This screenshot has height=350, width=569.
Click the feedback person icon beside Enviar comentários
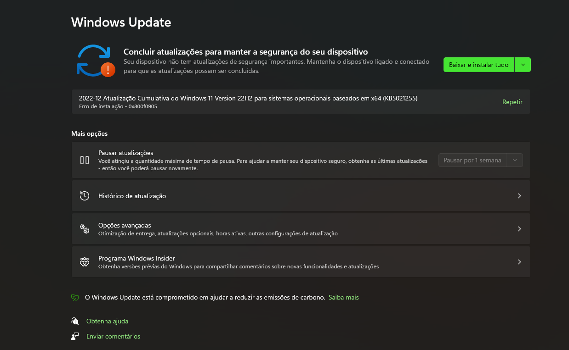(75, 336)
